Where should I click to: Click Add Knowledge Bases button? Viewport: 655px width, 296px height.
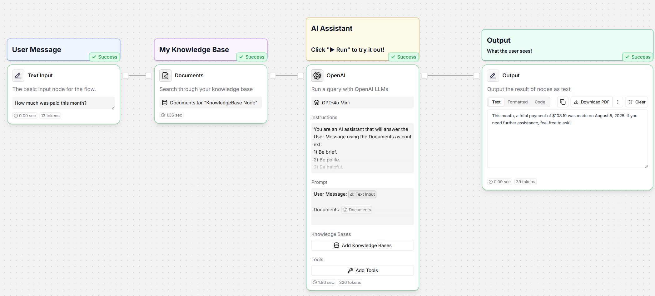click(x=362, y=246)
